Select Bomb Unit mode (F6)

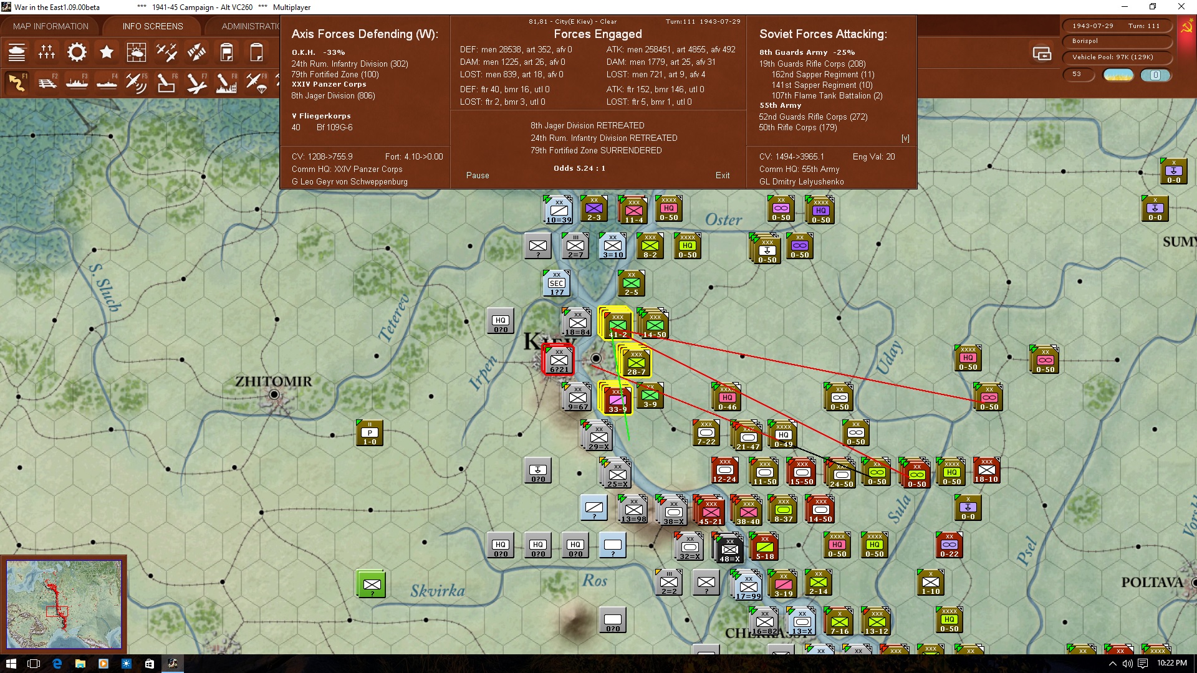tap(166, 82)
